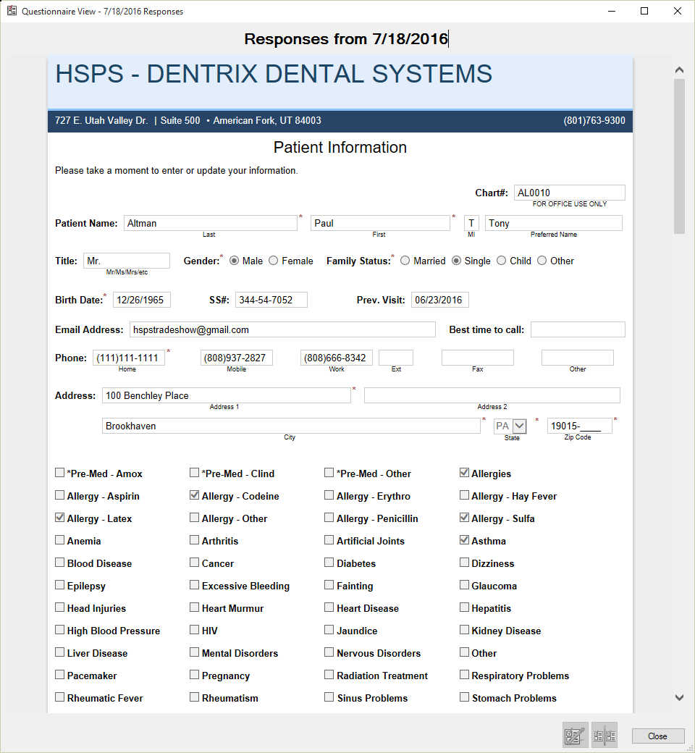The height and width of the screenshot is (753, 695).
Task: Click the Title field showing Mr.
Action: (x=127, y=261)
